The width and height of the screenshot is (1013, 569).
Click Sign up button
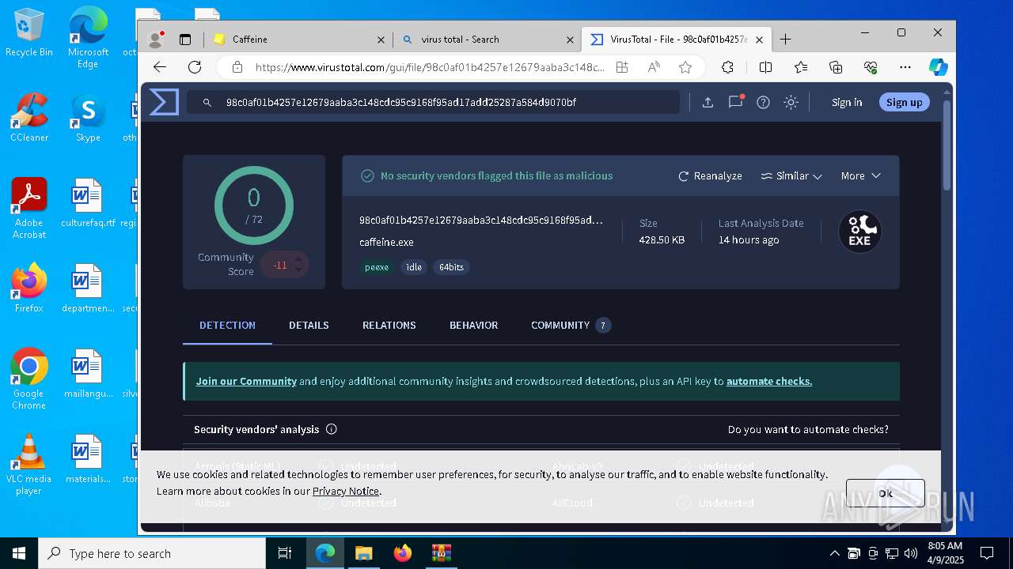904,102
